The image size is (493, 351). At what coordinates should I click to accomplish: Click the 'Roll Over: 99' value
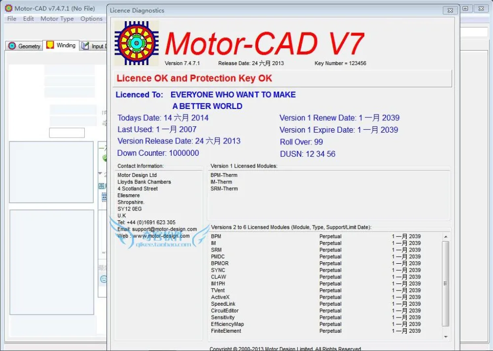[301, 142]
